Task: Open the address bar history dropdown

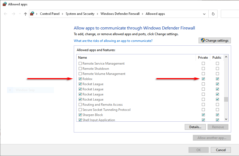Action: click(x=204, y=14)
